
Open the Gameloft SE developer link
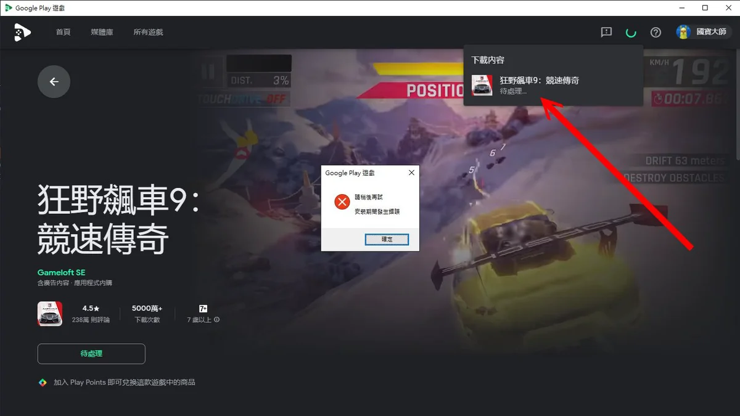click(61, 272)
